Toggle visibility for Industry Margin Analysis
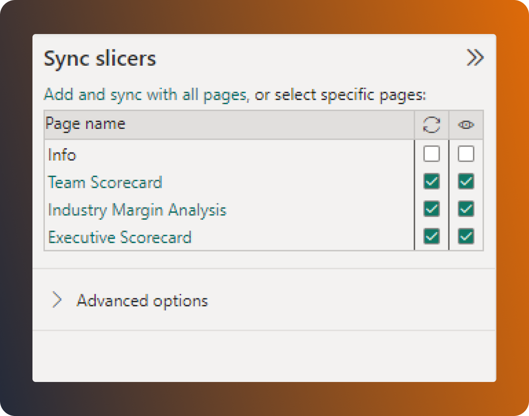529x416 pixels. 466,209
